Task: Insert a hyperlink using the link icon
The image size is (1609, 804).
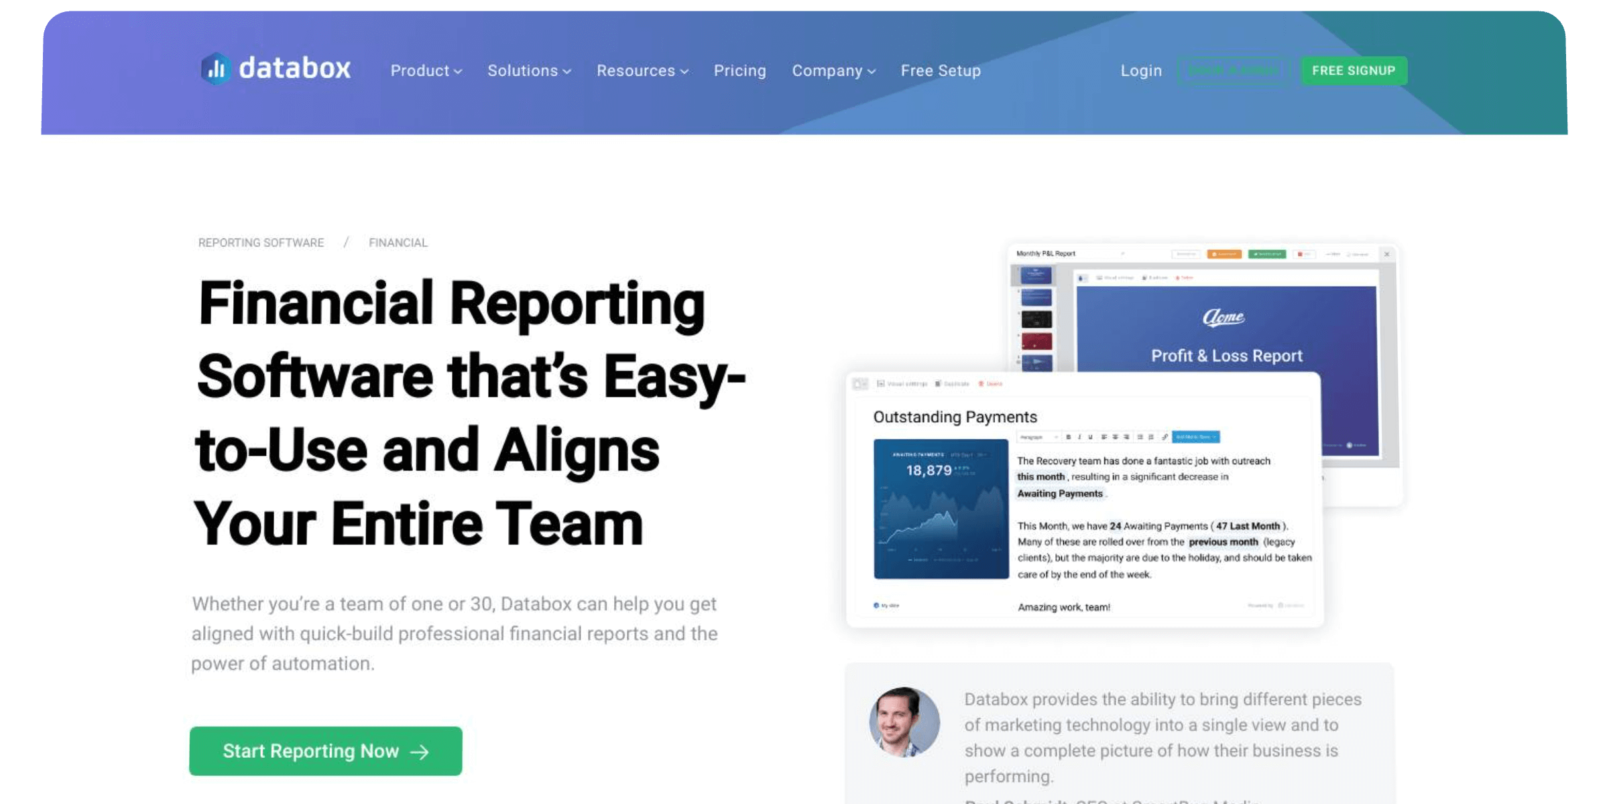Action: [1165, 437]
